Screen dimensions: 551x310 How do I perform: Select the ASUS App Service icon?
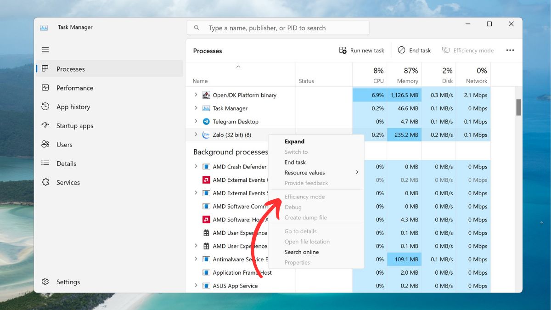click(x=206, y=286)
